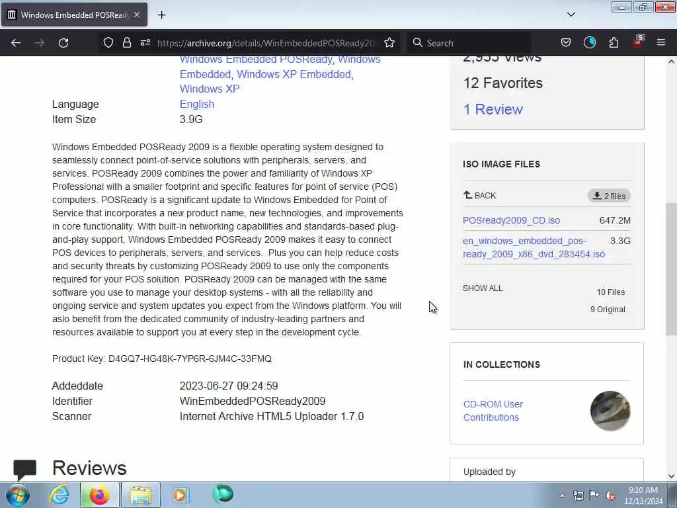Screen dimensions: 677x508
Task: Open the uBlock extension with badge 5
Action: (x=638, y=42)
